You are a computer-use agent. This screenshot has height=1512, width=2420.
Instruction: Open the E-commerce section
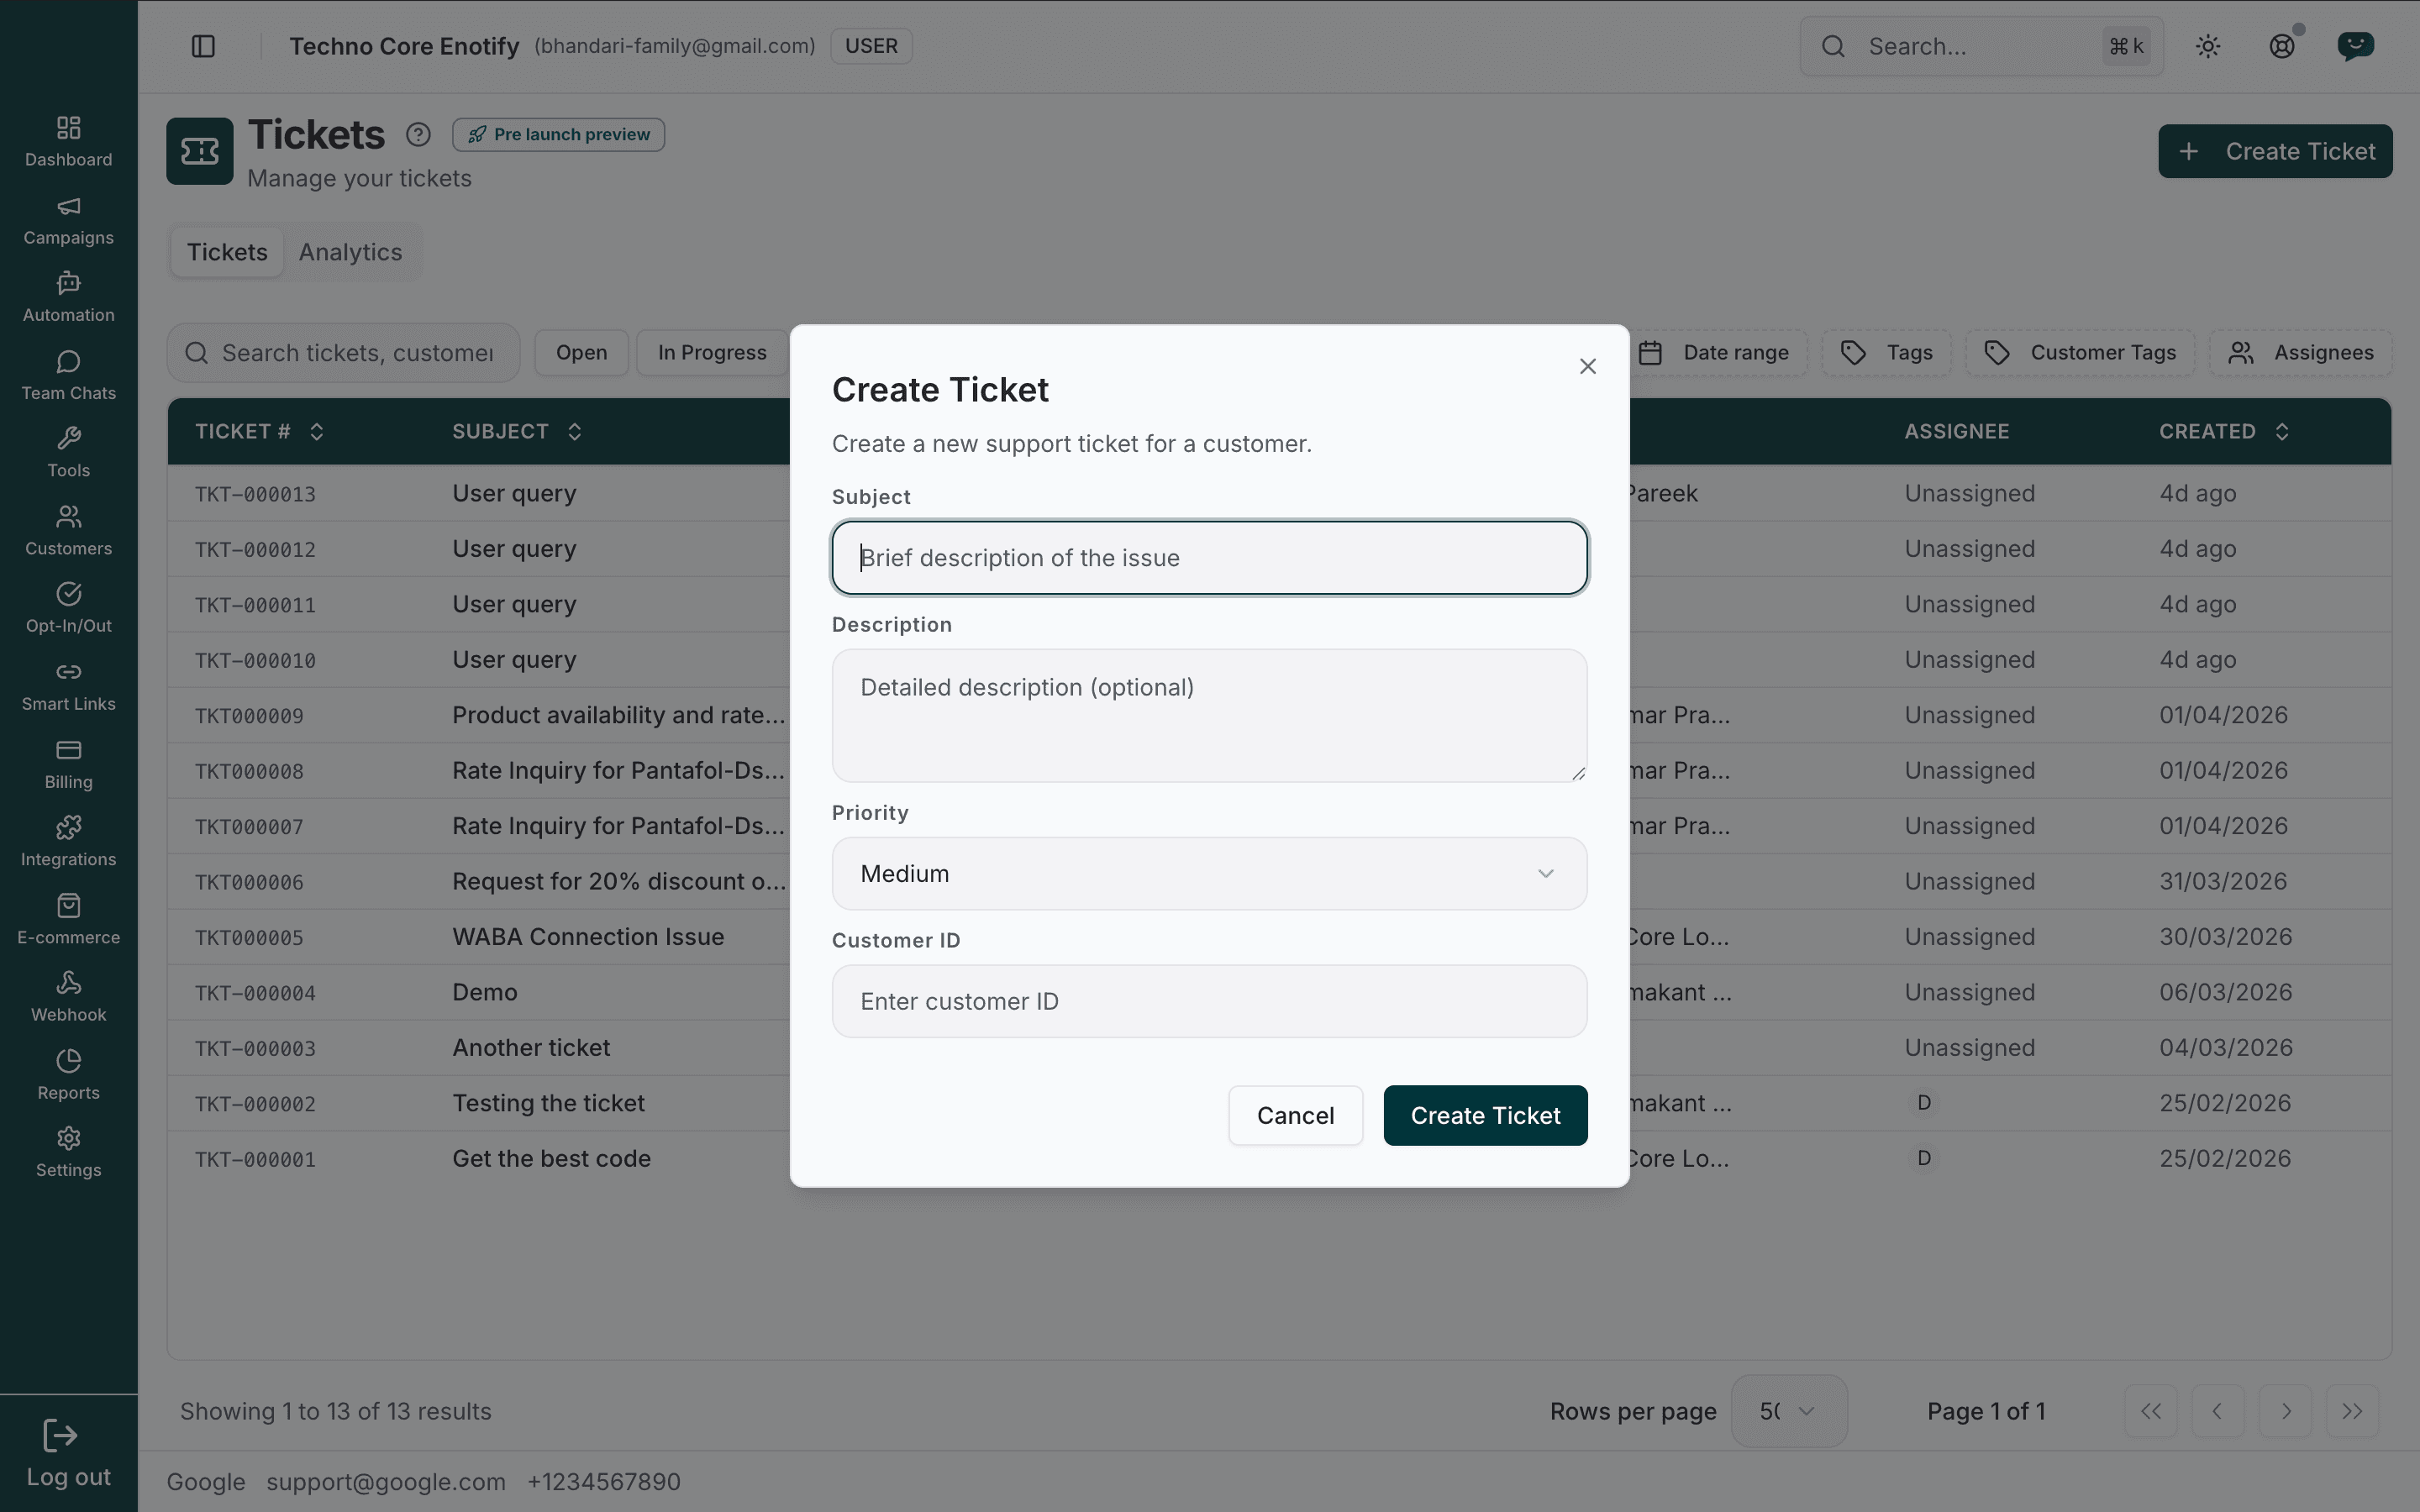tap(68, 920)
